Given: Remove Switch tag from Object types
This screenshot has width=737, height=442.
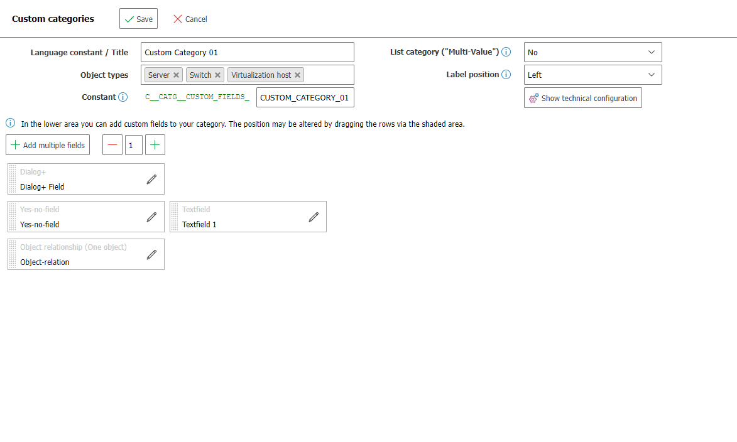Looking at the screenshot, I should point(218,75).
